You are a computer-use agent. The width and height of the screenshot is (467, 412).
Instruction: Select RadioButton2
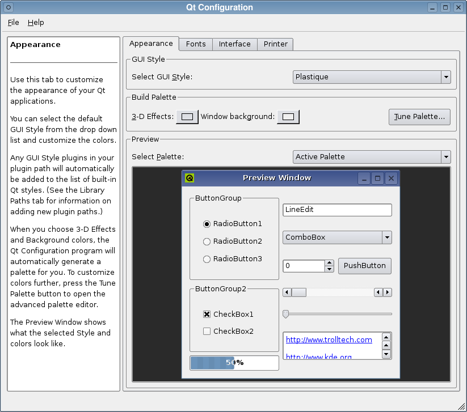(232, 241)
